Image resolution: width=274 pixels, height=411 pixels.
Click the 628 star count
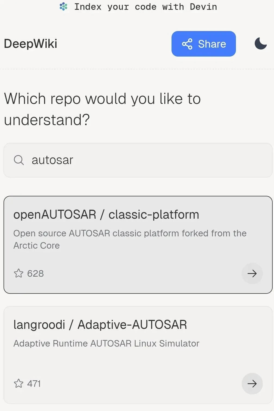point(35,273)
